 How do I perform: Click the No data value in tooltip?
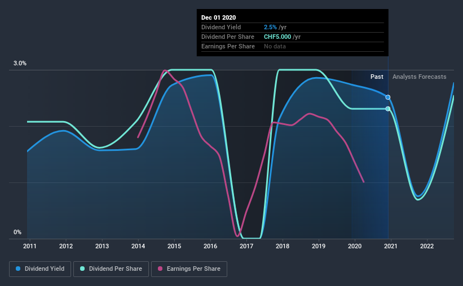(275, 46)
